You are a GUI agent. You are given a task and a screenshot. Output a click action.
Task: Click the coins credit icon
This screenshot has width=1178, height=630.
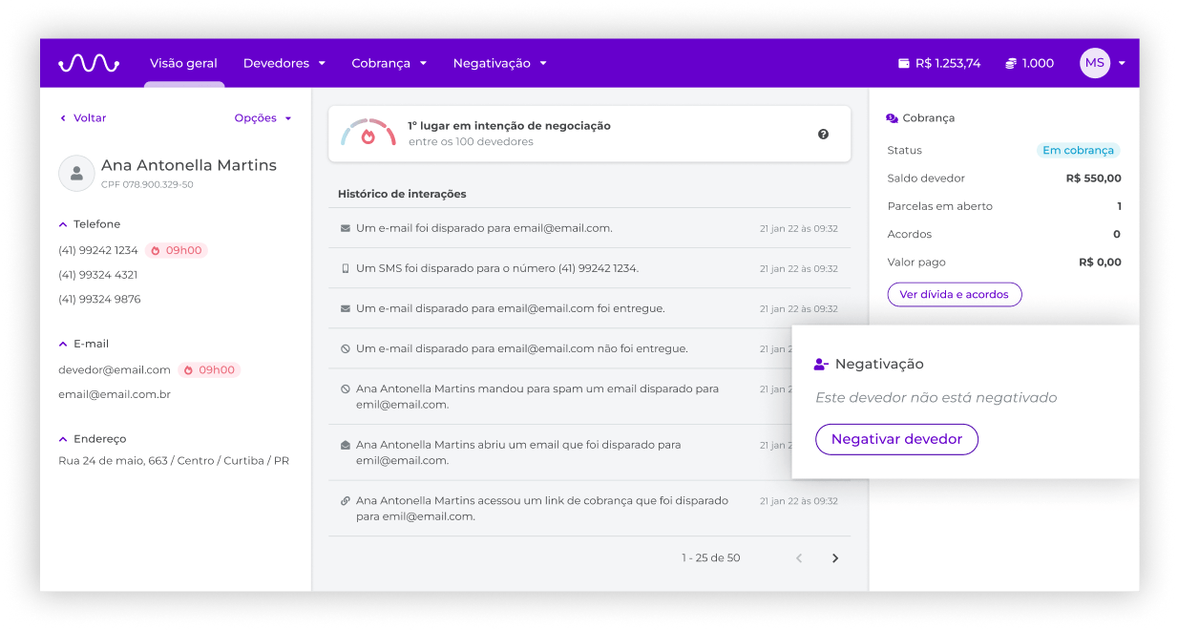[1010, 64]
